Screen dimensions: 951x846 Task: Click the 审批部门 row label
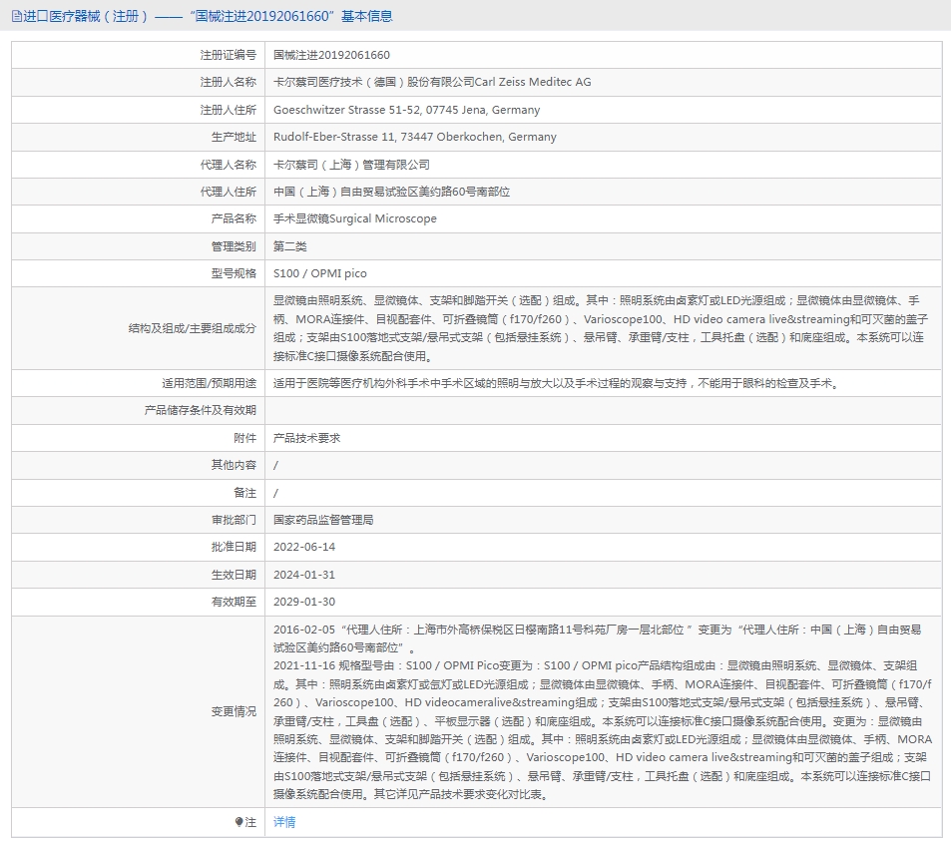[234, 520]
